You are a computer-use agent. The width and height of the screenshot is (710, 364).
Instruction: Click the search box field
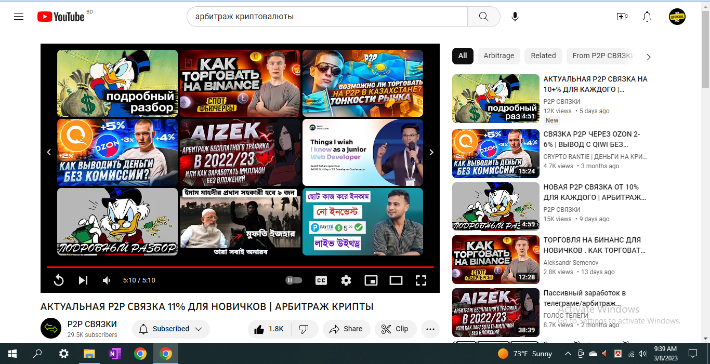point(327,17)
